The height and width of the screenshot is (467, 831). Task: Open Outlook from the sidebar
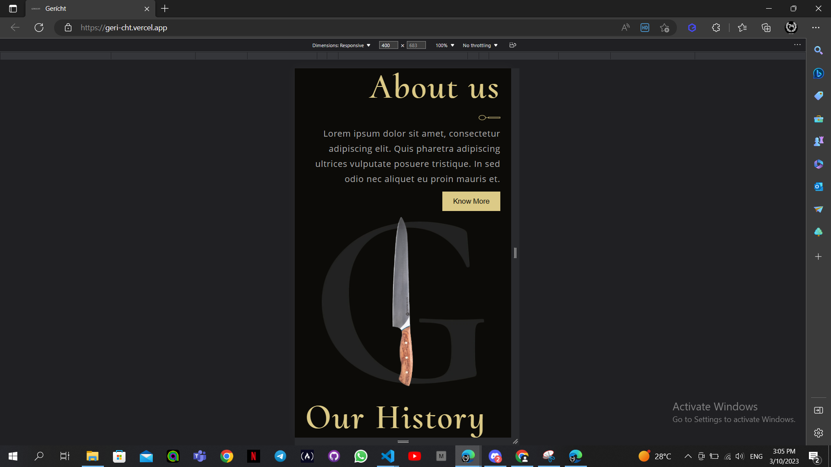(x=819, y=187)
